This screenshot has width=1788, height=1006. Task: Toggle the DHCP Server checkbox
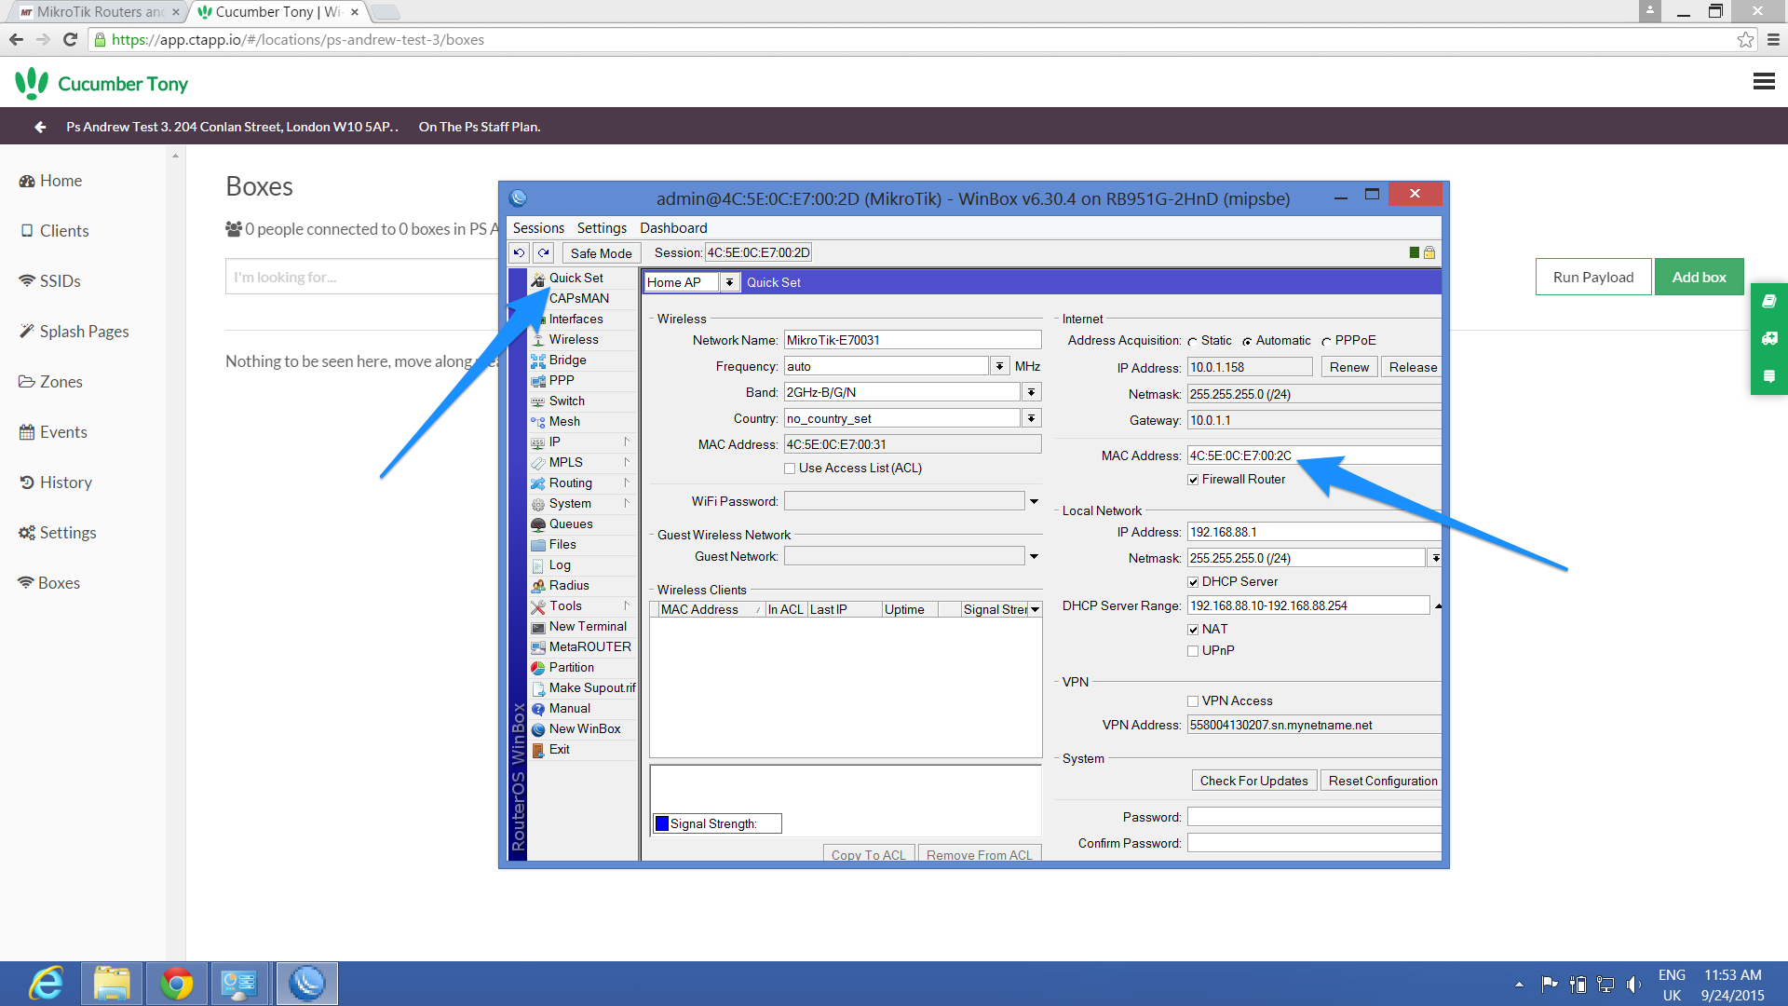(1193, 582)
